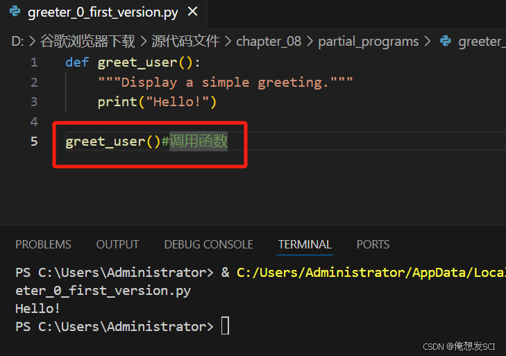Click line number 1 in the gutter
The height and width of the screenshot is (356, 506).
(34, 62)
